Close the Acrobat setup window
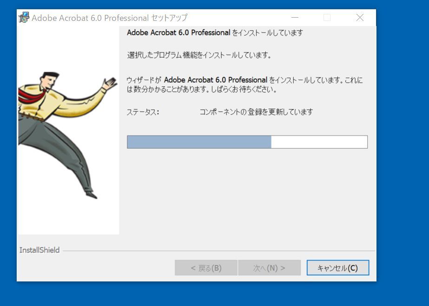Viewport: 429px width, 306px height. click(360, 18)
